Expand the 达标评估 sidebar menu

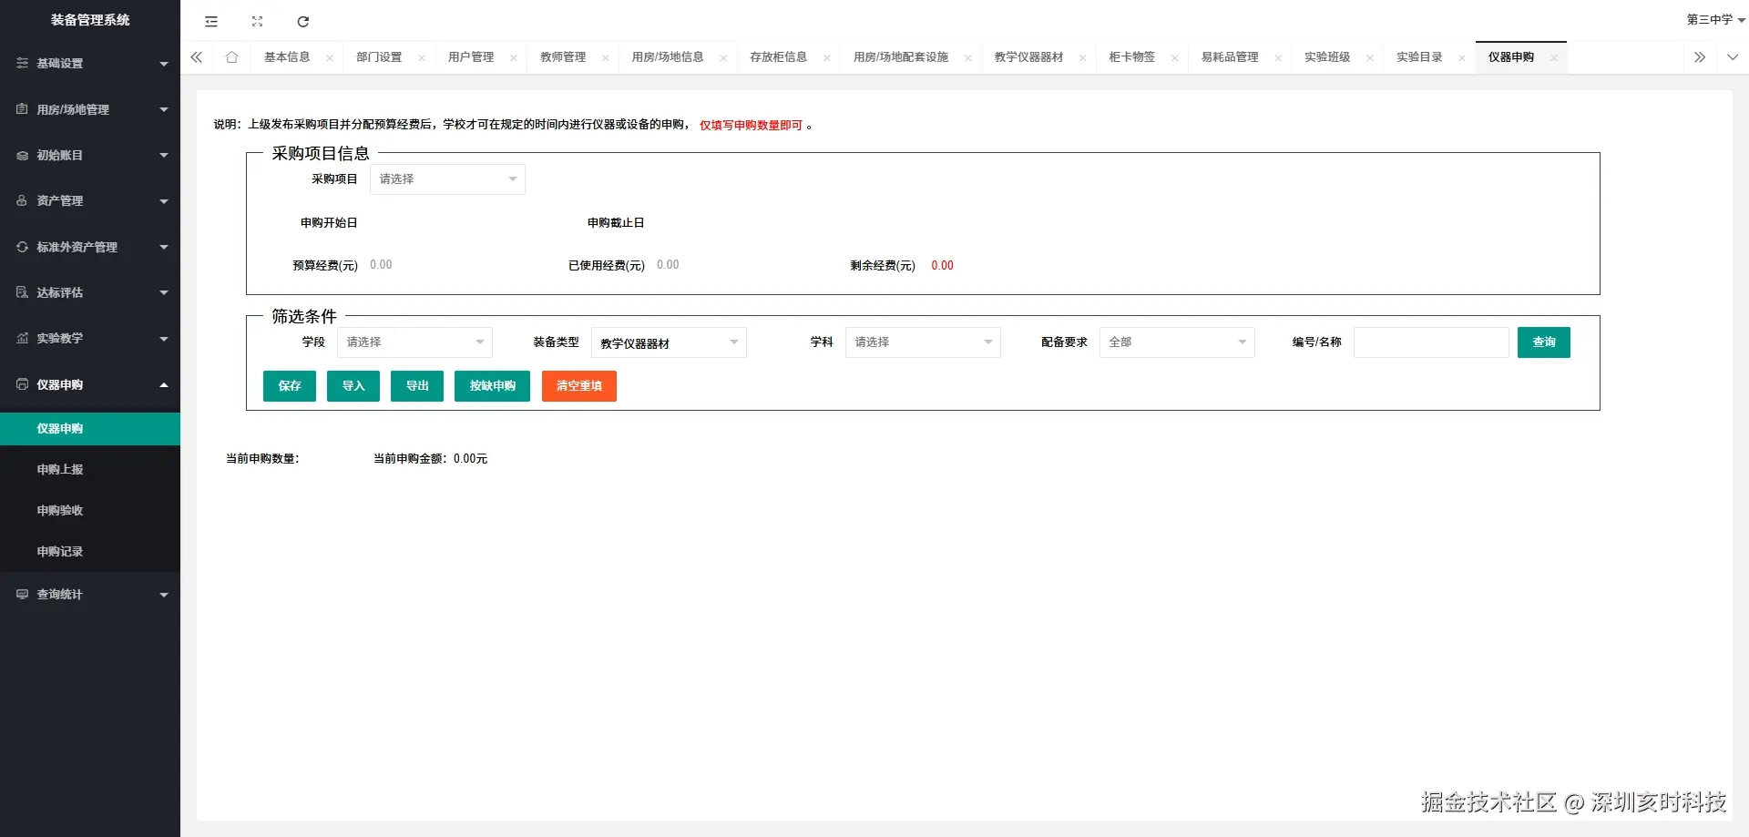tap(90, 292)
